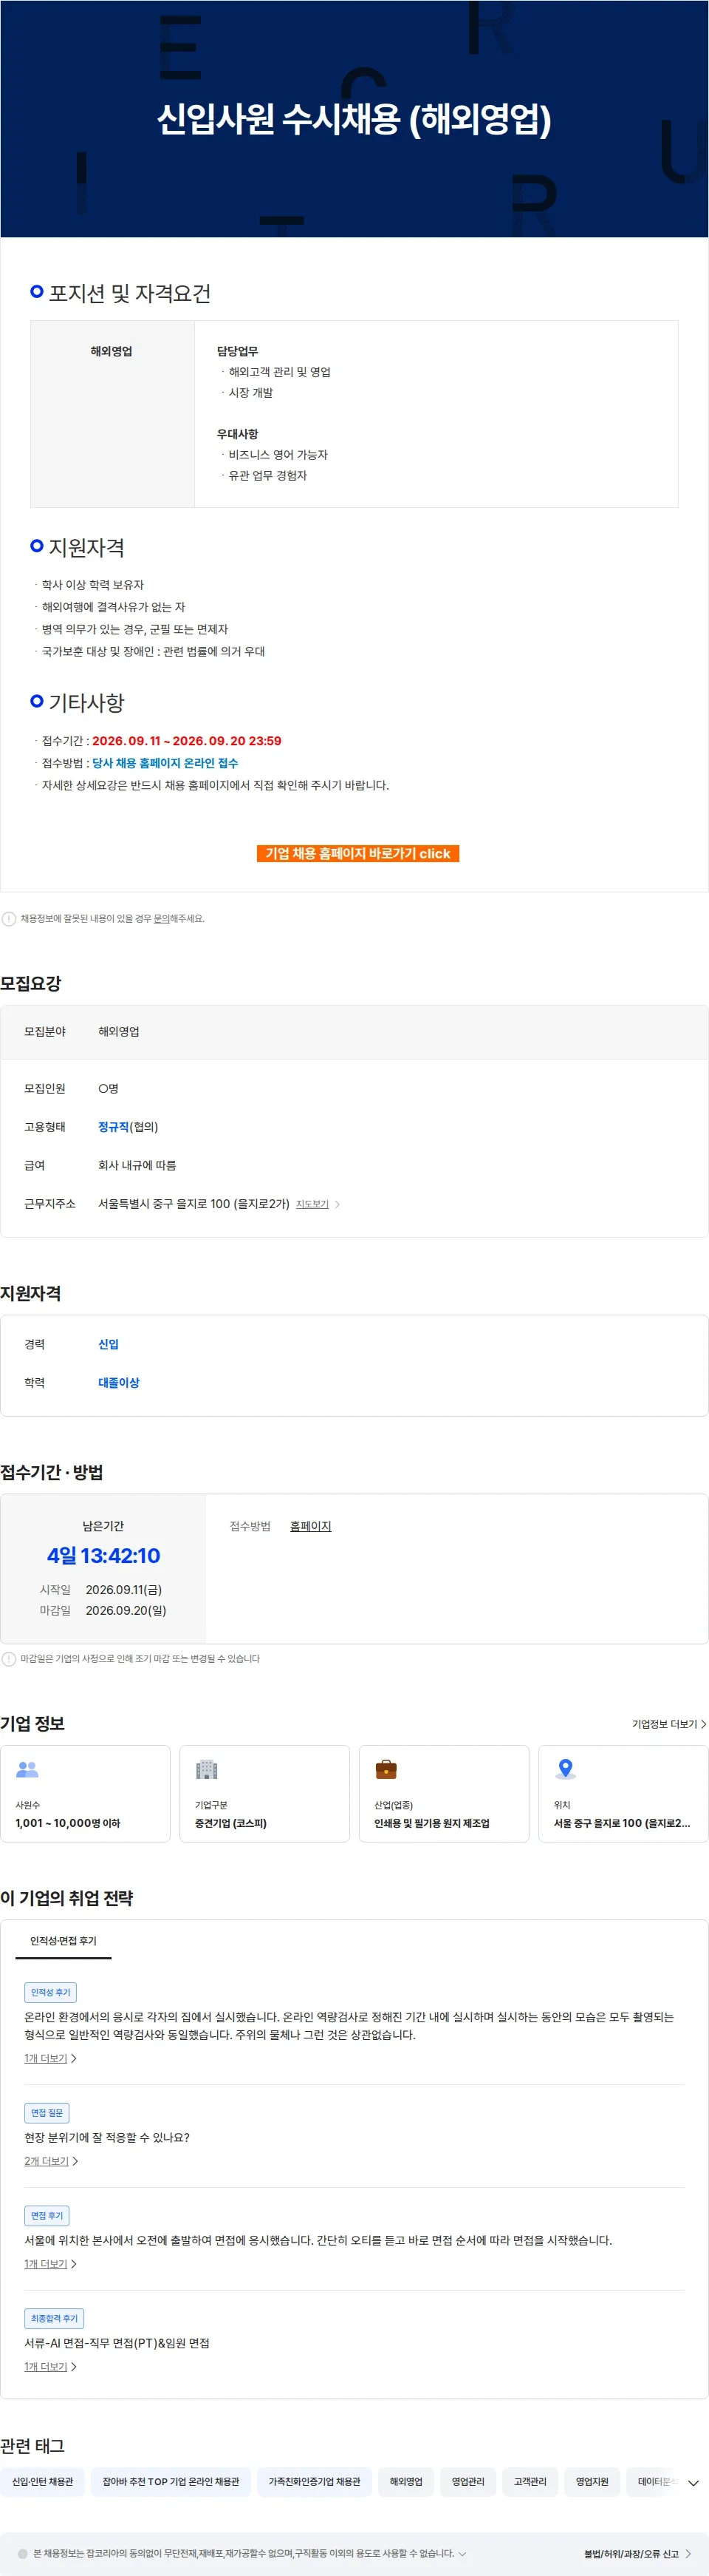Click the location pin icon in 위치 card
The image size is (709, 2576).
(x=565, y=1769)
